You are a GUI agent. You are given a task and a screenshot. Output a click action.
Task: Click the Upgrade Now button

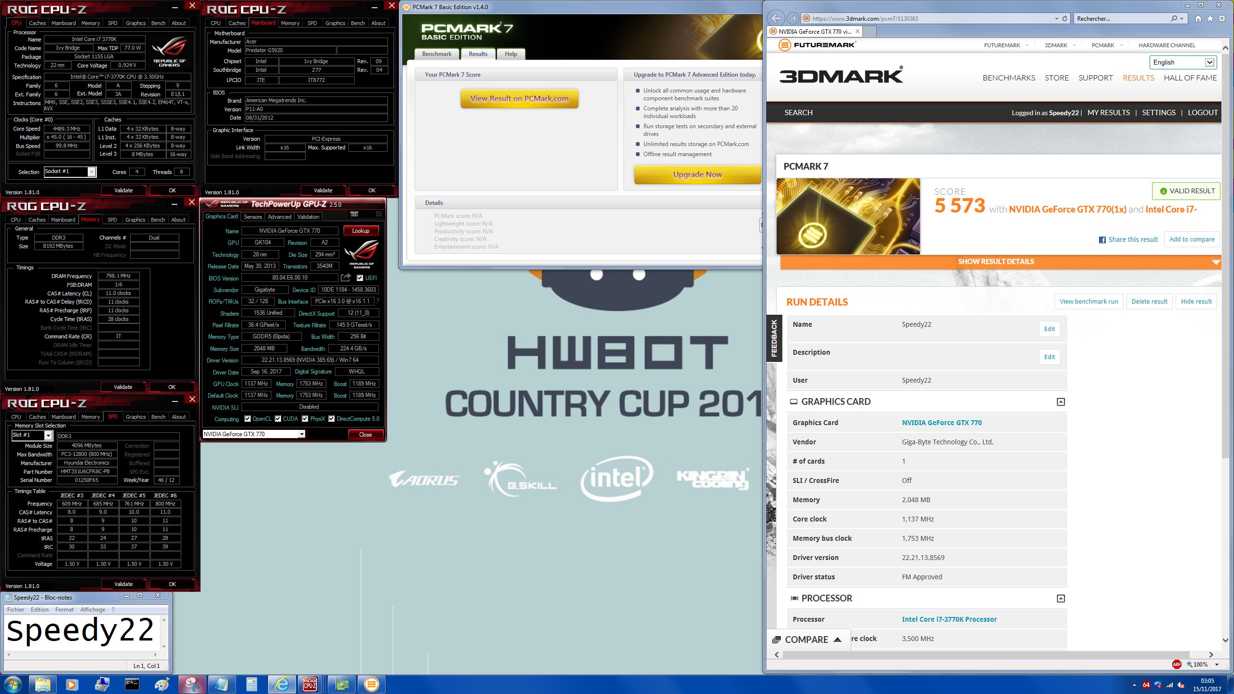pos(697,174)
